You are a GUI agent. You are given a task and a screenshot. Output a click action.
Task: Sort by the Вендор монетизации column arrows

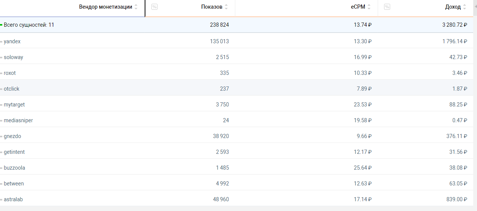(x=136, y=7)
